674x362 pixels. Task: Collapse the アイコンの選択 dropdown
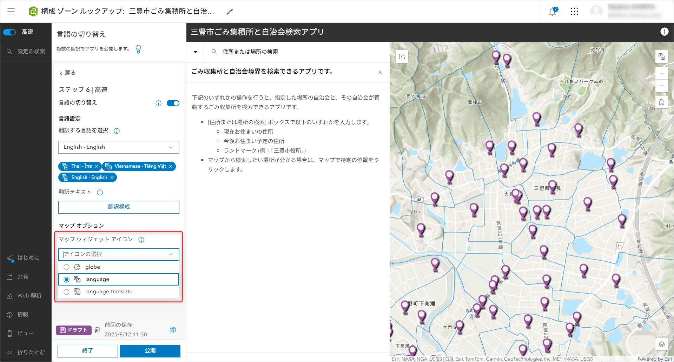point(171,254)
